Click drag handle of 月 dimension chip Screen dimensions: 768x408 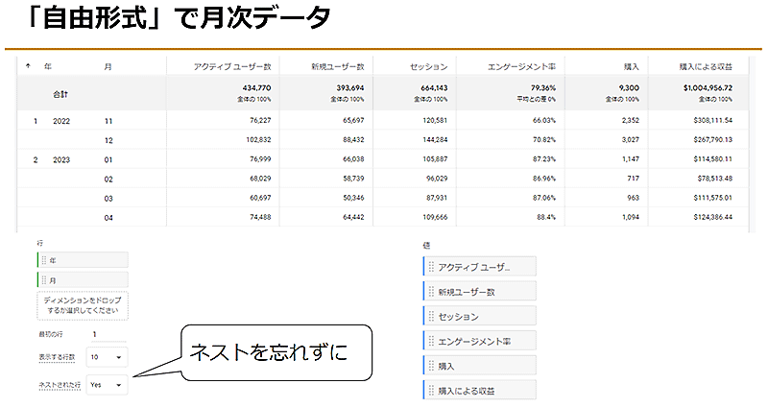pyautogui.click(x=42, y=279)
